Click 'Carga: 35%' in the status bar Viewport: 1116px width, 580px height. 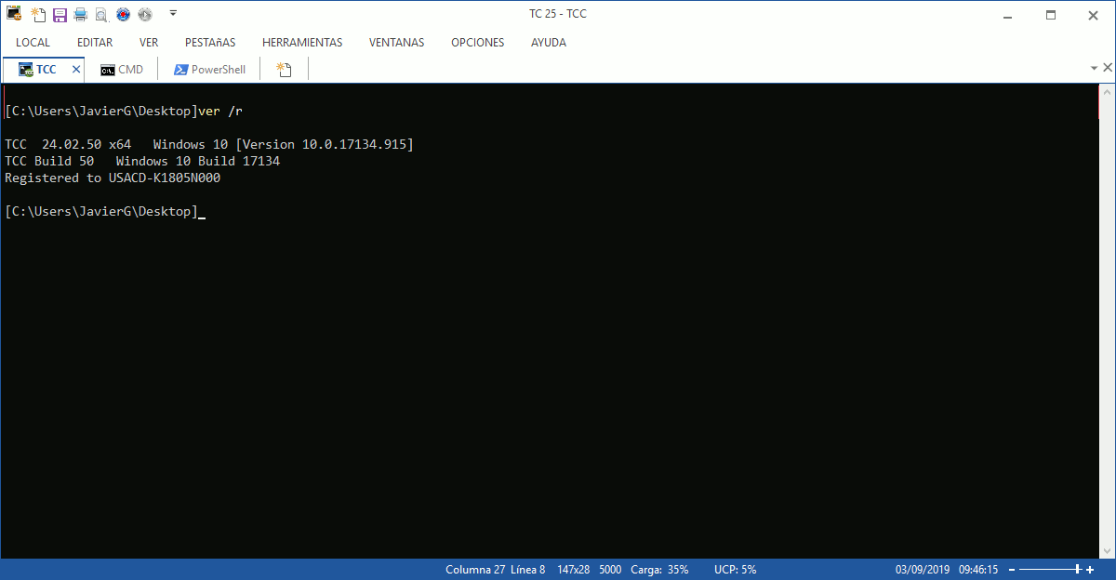click(x=660, y=570)
